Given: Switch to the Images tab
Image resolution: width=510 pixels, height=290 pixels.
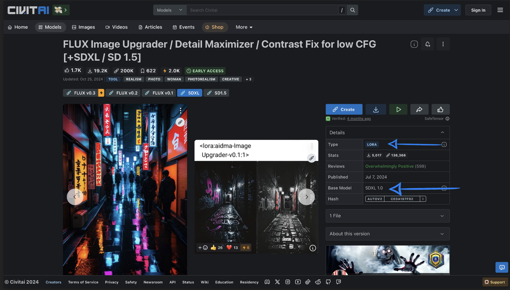Looking at the screenshot, I should [x=83, y=27].
